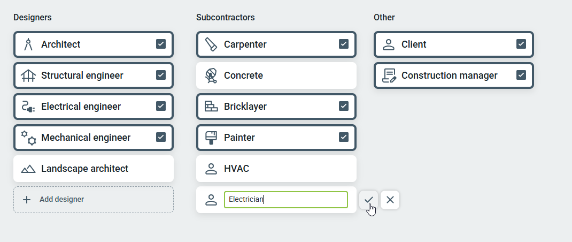
Task: Click the Bricklayer wall icon
Action: coord(211,107)
